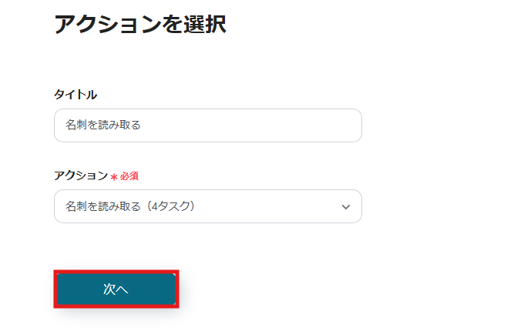Click the word 選択 in page heading

tap(204, 24)
